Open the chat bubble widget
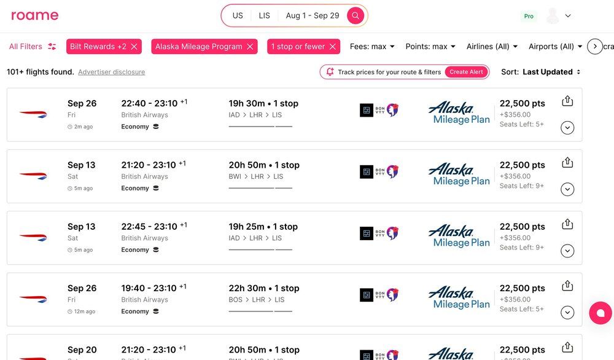614x360 pixels. pos(600,313)
